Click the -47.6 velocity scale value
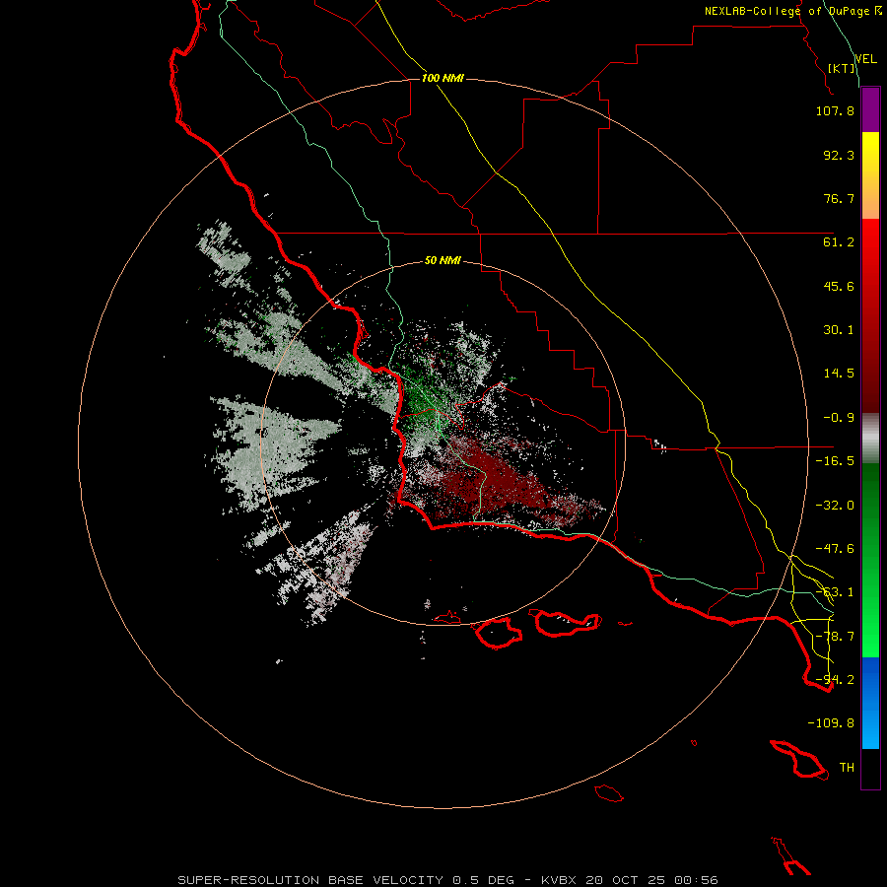This screenshot has width=887, height=887. click(835, 549)
